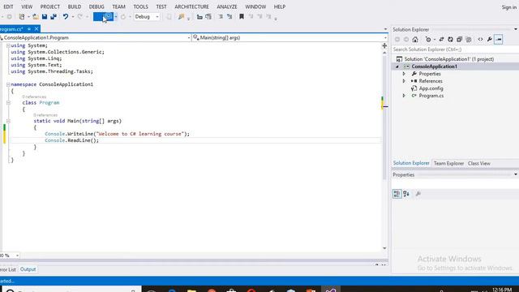Open the BUILD menu
This screenshot has width=519, height=292.
[x=75, y=6]
